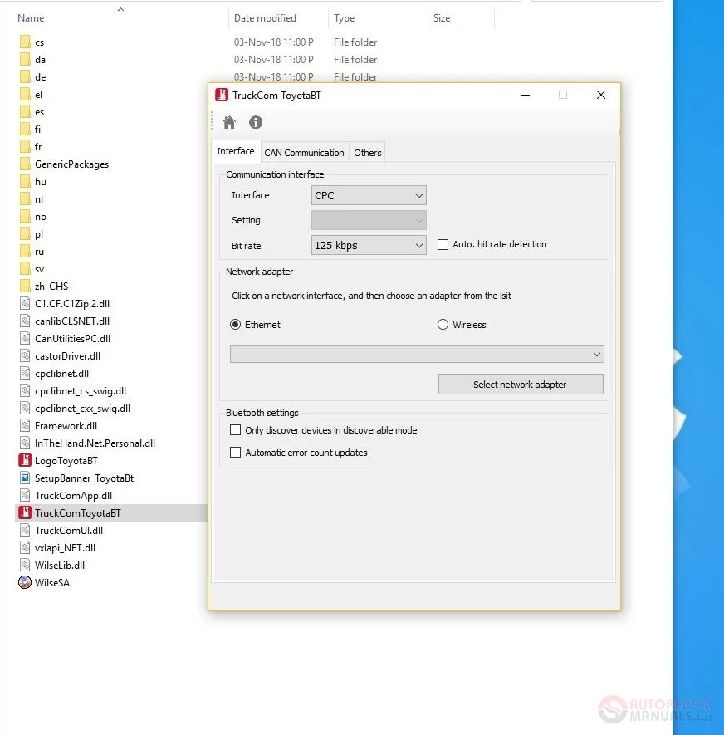Sort files by Type column header
724x735 pixels.
[344, 18]
